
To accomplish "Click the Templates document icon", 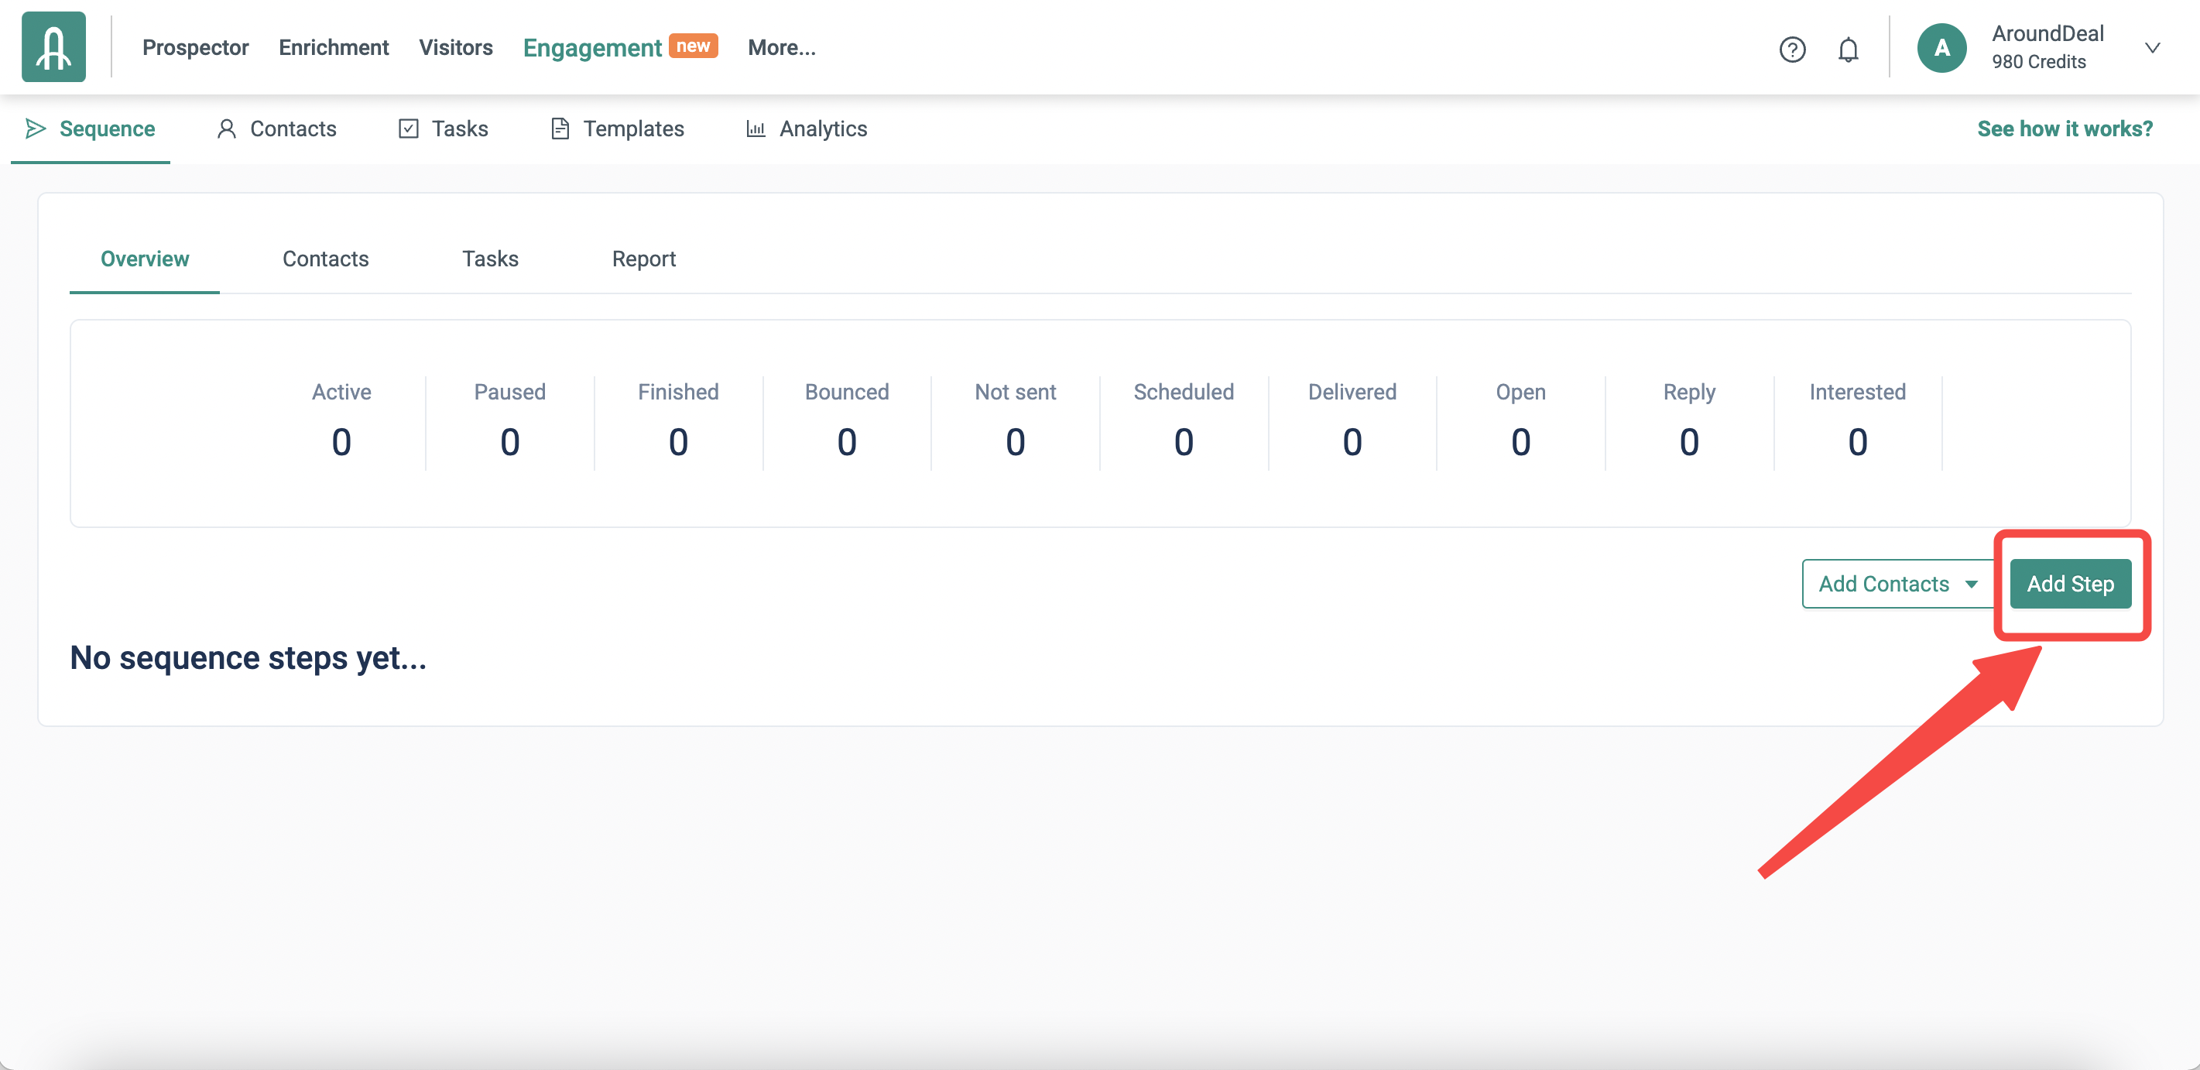I will (560, 129).
